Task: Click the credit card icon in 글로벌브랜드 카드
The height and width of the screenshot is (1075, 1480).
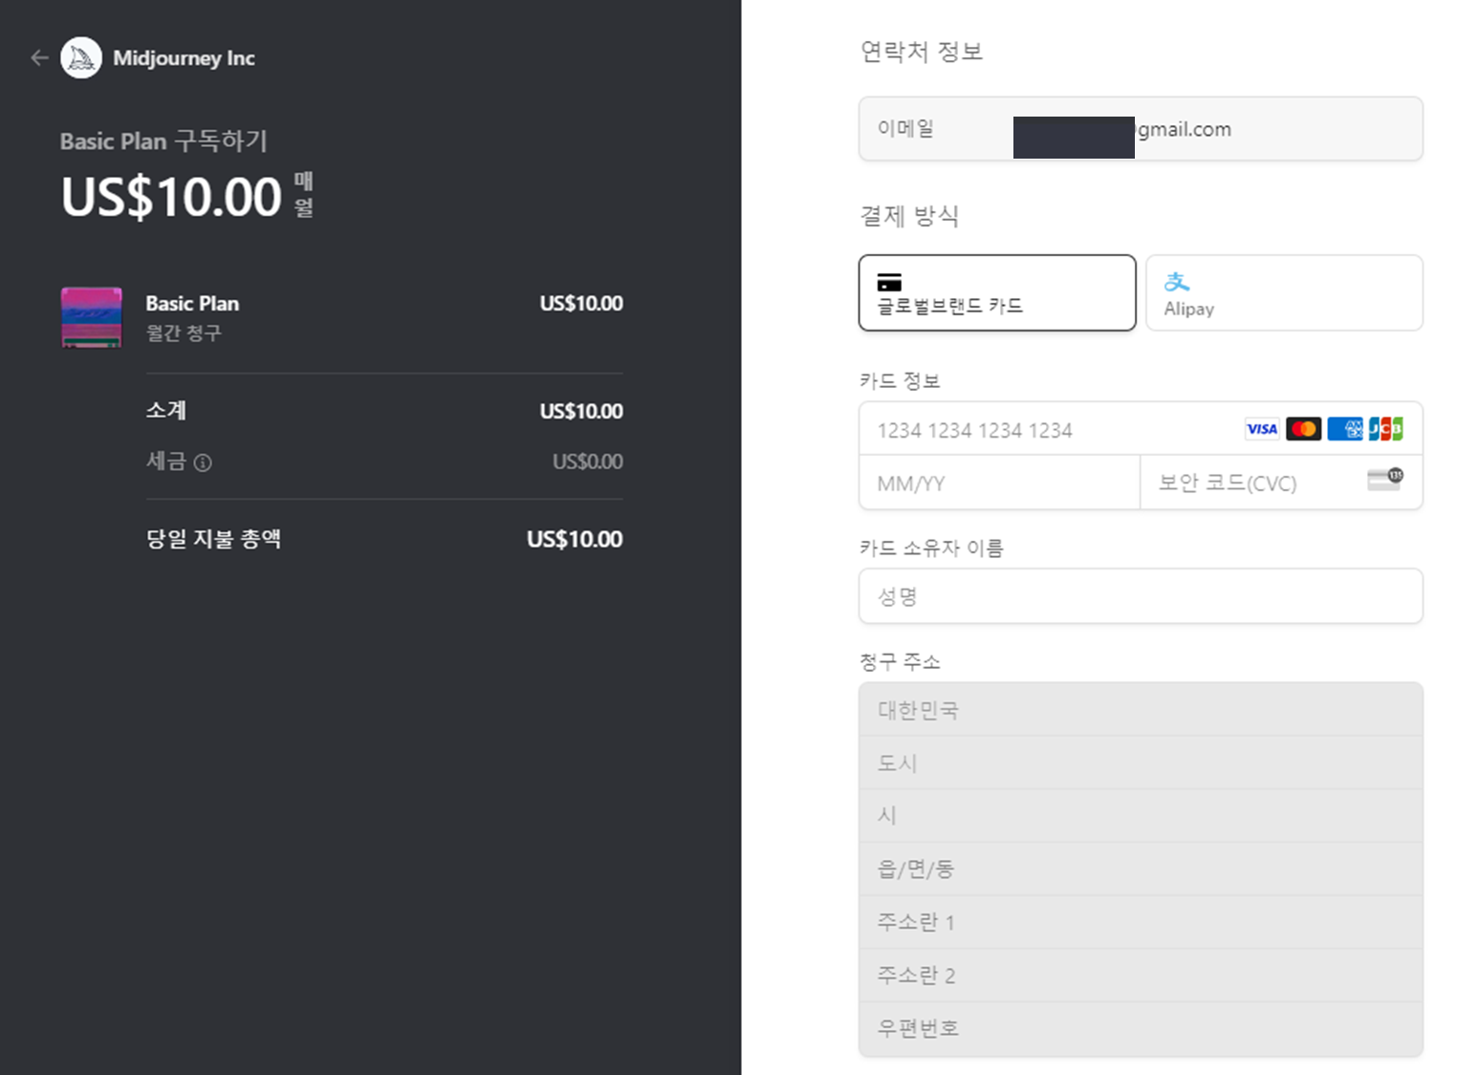Action: point(889,282)
